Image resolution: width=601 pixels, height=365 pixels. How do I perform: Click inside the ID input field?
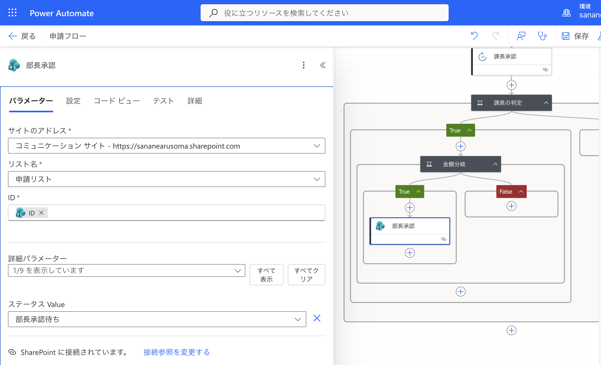click(x=167, y=213)
